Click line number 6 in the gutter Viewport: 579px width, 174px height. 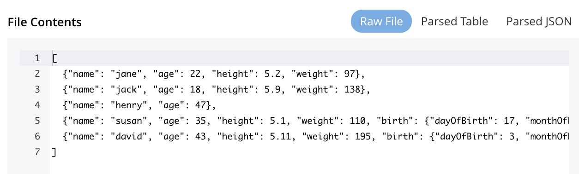[37, 137]
